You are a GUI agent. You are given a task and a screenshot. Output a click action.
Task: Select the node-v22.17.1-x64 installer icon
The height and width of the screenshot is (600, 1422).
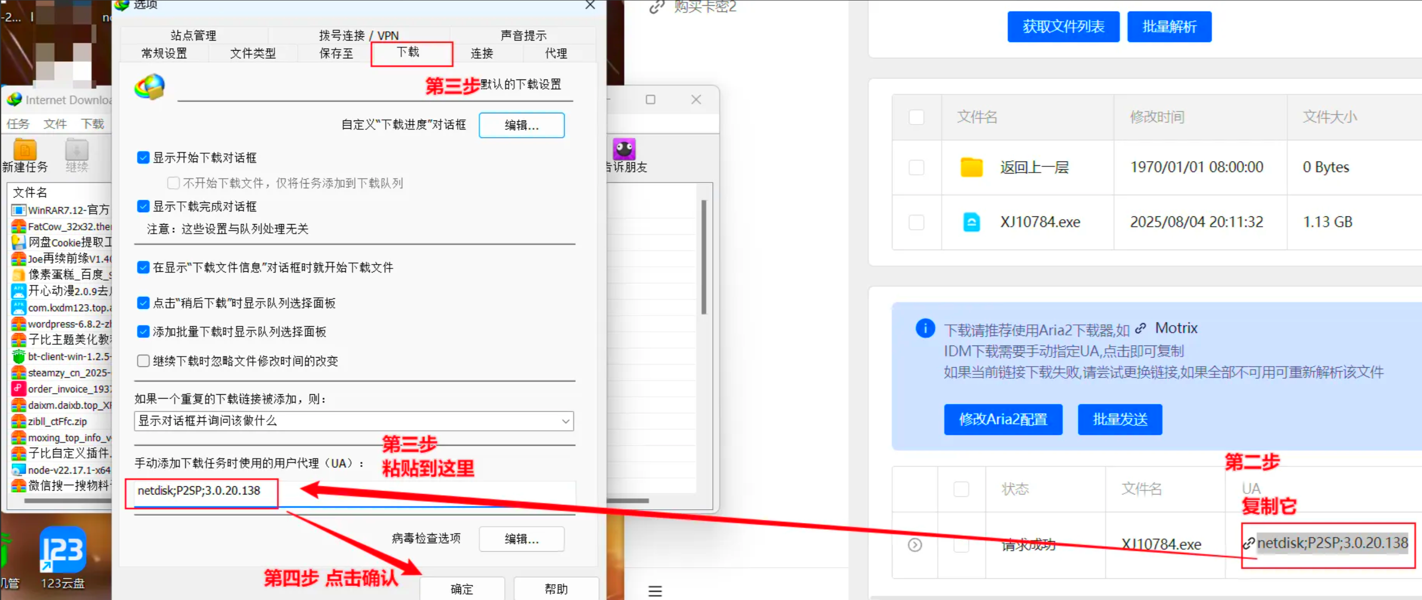click(18, 470)
